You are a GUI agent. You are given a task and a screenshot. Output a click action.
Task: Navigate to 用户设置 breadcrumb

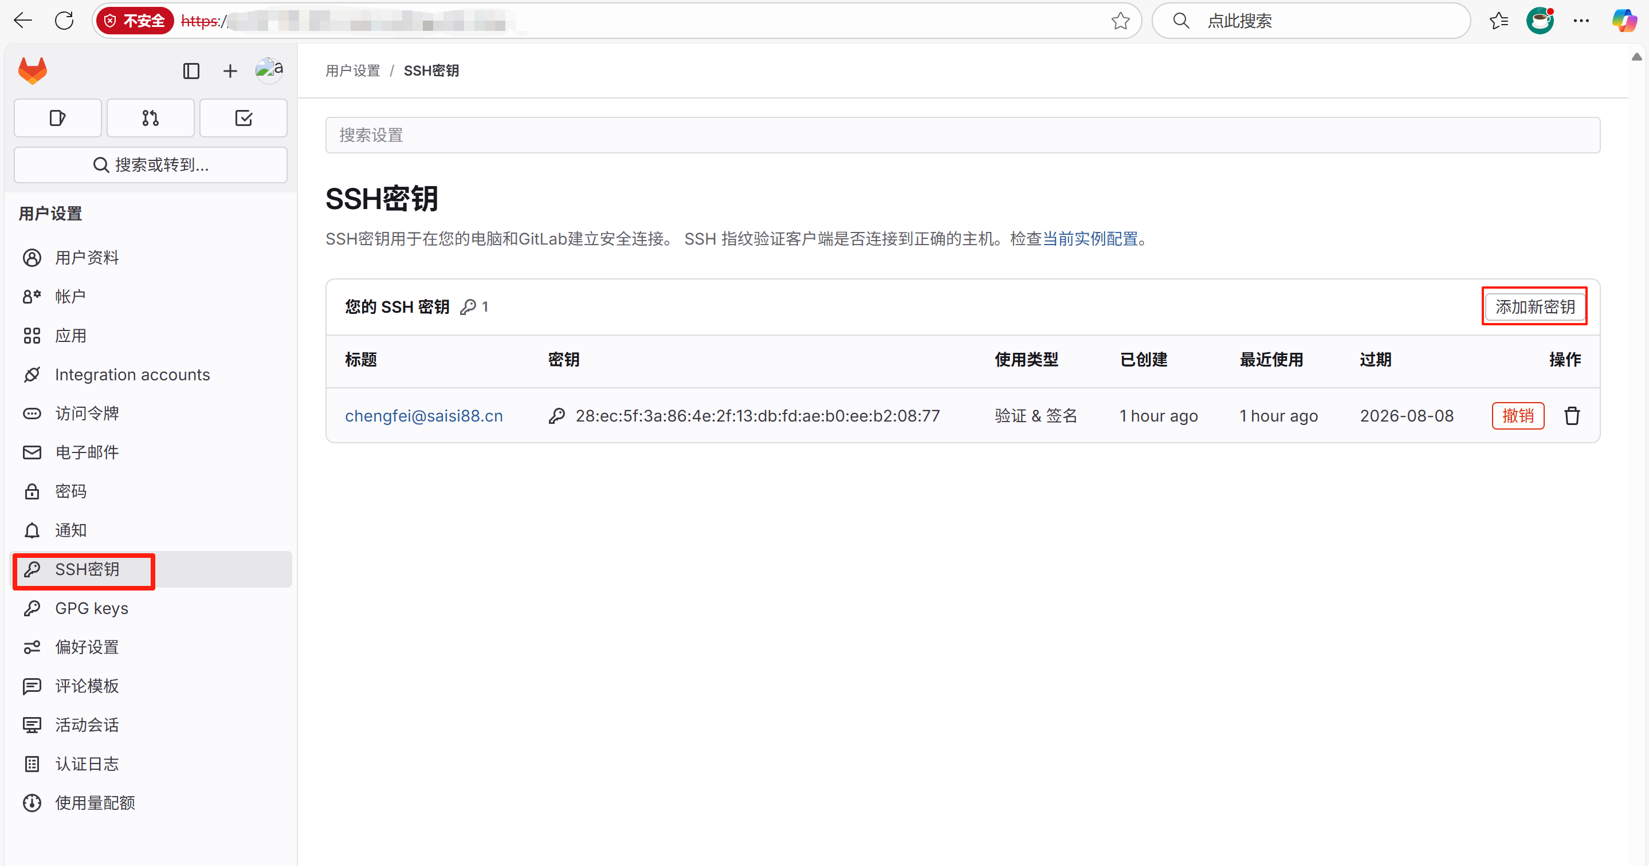tap(353, 70)
